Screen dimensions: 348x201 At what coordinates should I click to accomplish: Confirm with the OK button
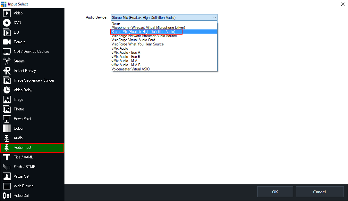(x=275, y=192)
